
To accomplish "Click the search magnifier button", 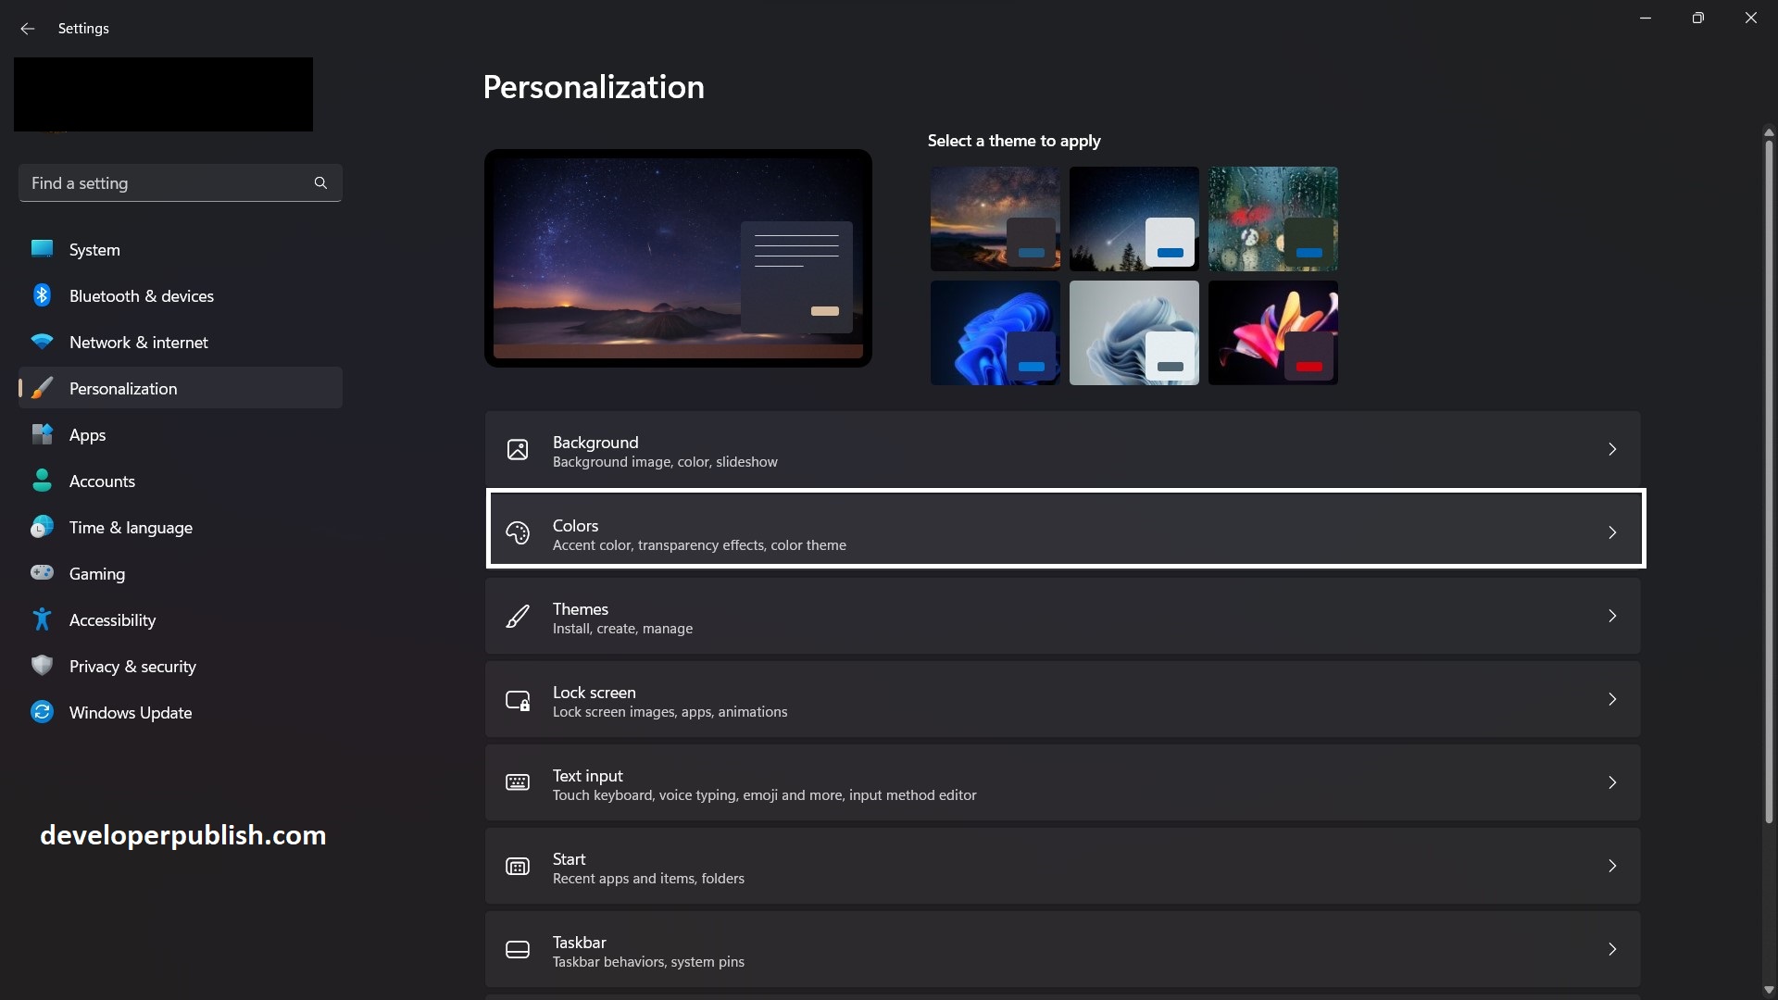I will (x=319, y=182).
